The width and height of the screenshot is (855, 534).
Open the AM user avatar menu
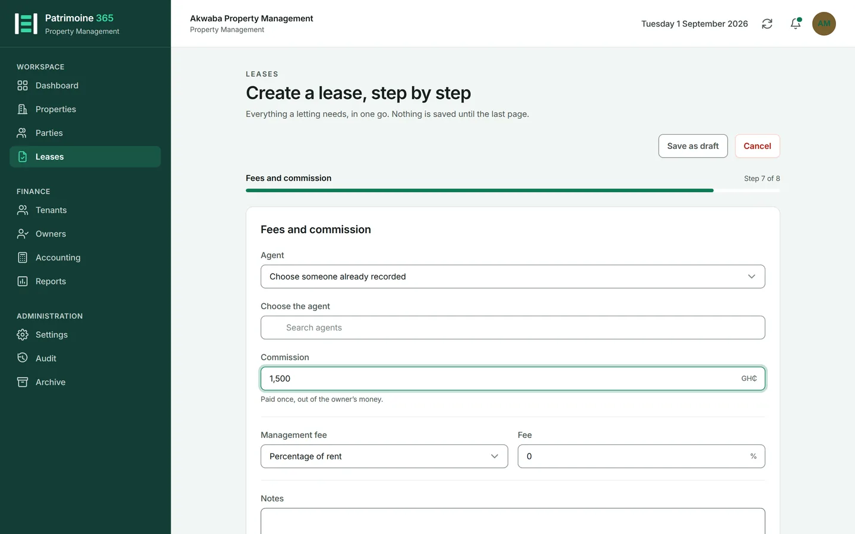[x=824, y=24]
